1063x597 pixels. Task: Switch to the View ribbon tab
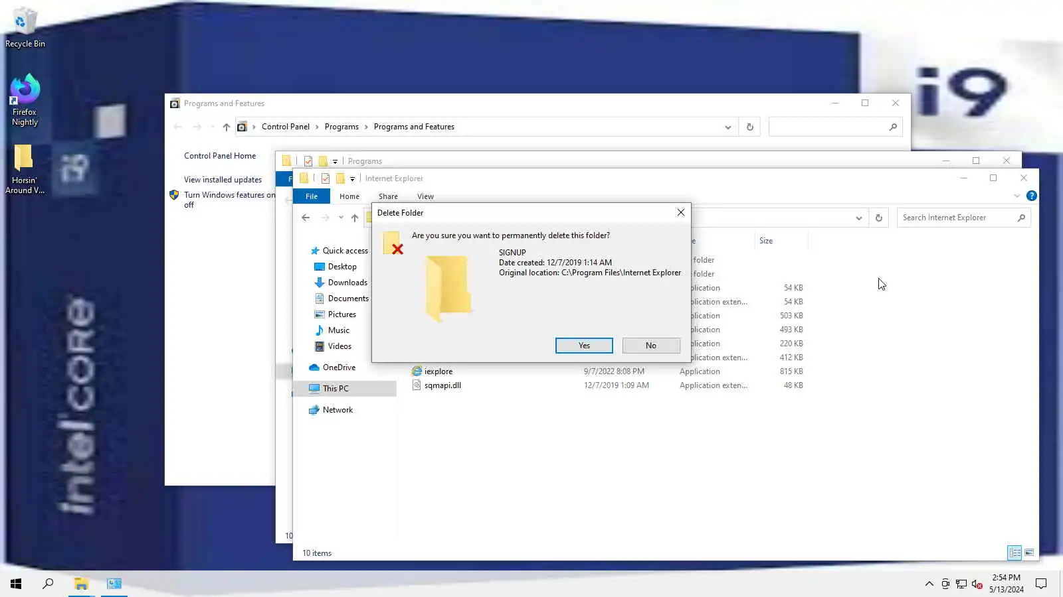tap(425, 196)
